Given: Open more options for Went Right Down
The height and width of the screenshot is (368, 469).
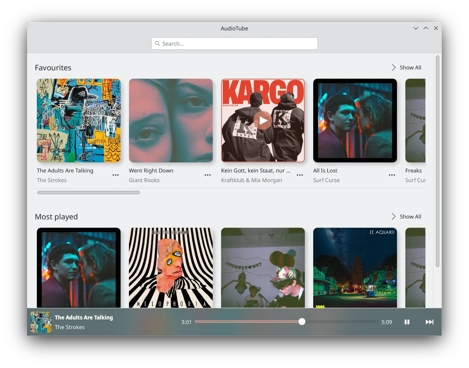Looking at the screenshot, I should [208, 175].
